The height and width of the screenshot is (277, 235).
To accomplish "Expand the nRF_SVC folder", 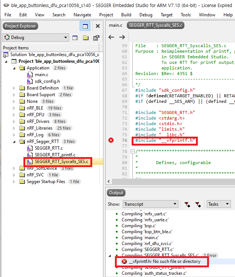I will point(14,175).
